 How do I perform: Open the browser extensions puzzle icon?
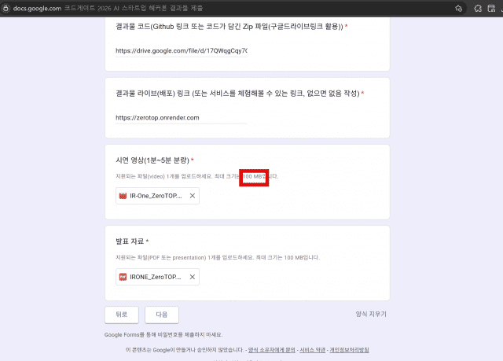(478, 9)
